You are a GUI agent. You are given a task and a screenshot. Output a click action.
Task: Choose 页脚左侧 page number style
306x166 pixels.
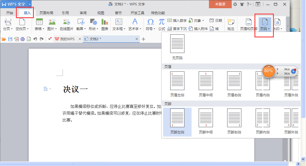(177, 122)
